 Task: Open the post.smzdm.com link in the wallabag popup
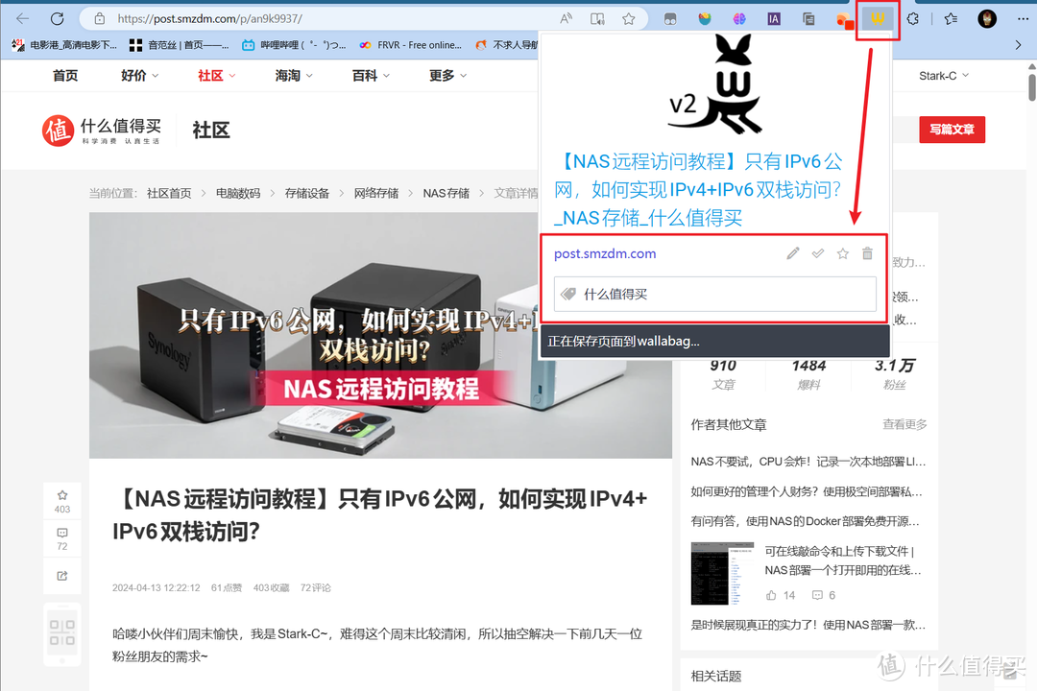tap(605, 253)
